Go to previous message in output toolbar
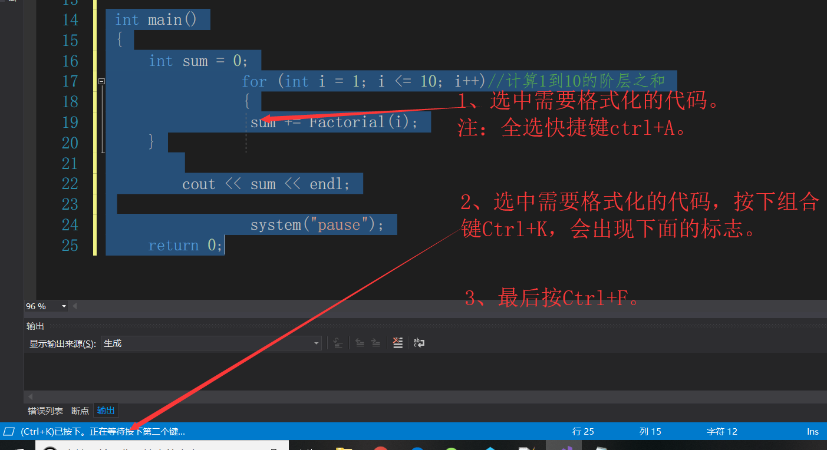 pos(360,343)
